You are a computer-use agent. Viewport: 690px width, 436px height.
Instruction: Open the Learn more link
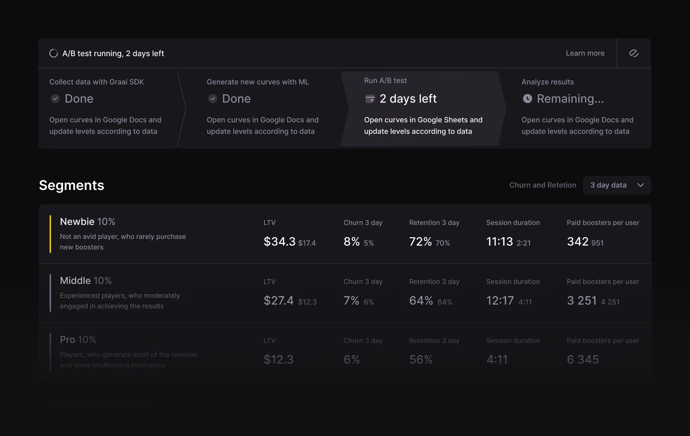(x=585, y=53)
